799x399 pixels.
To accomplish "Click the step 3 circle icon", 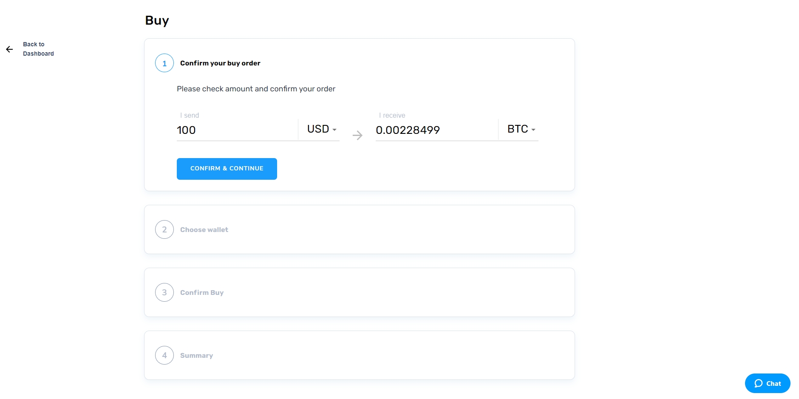I will 164,292.
